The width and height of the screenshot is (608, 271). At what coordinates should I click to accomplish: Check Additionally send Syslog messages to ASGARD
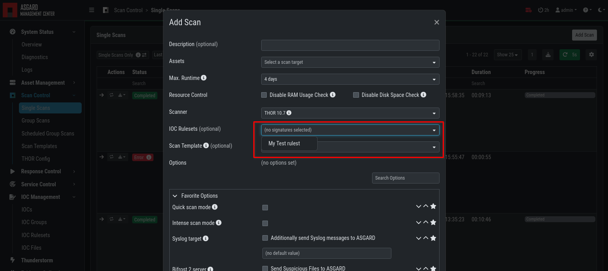[265, 238]
